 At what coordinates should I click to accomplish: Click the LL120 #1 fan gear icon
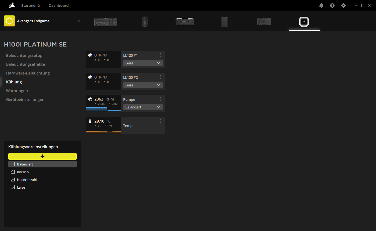pyautogui.click(x=90, y=55)
